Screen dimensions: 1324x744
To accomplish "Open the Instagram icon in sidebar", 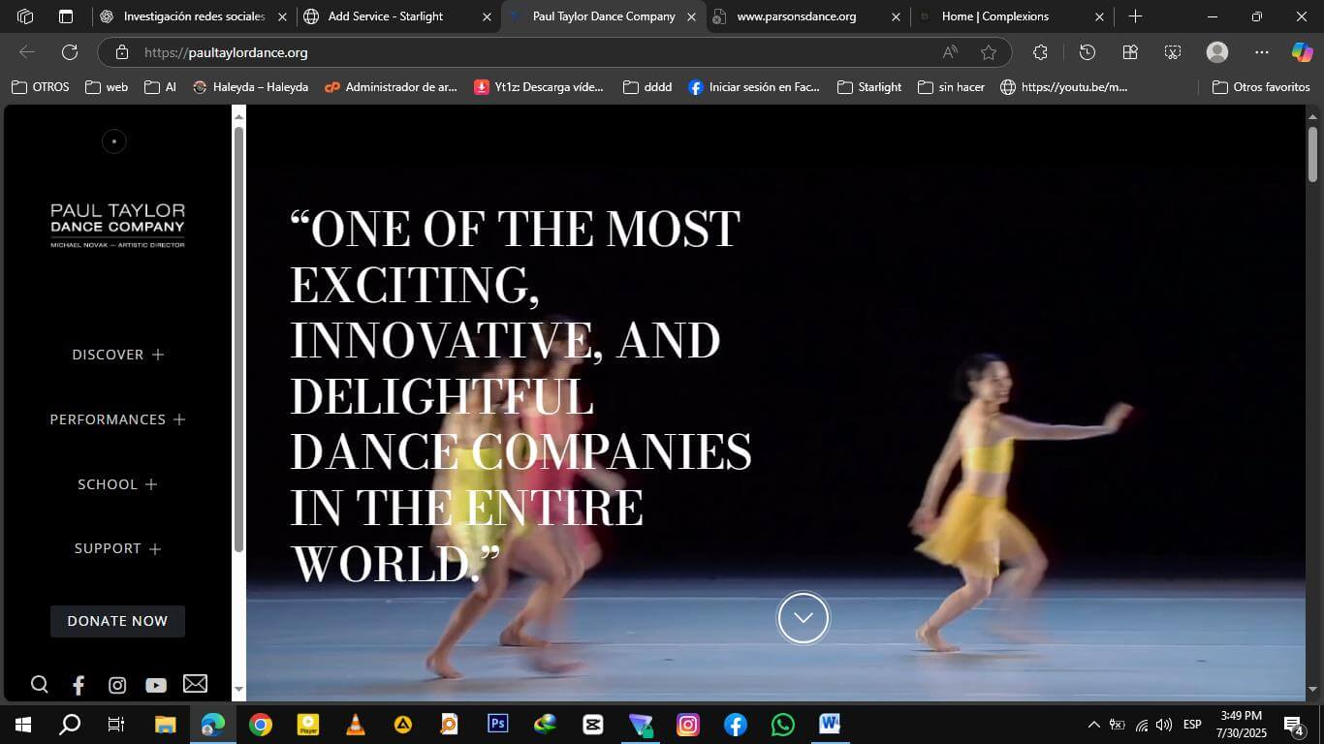I will tap(117, 685).
